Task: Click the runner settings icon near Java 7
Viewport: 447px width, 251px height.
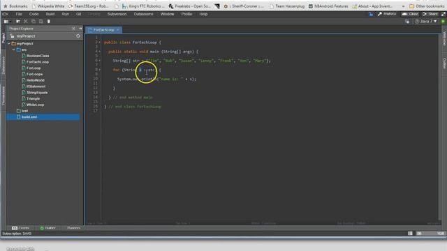Action: point(407,22)
